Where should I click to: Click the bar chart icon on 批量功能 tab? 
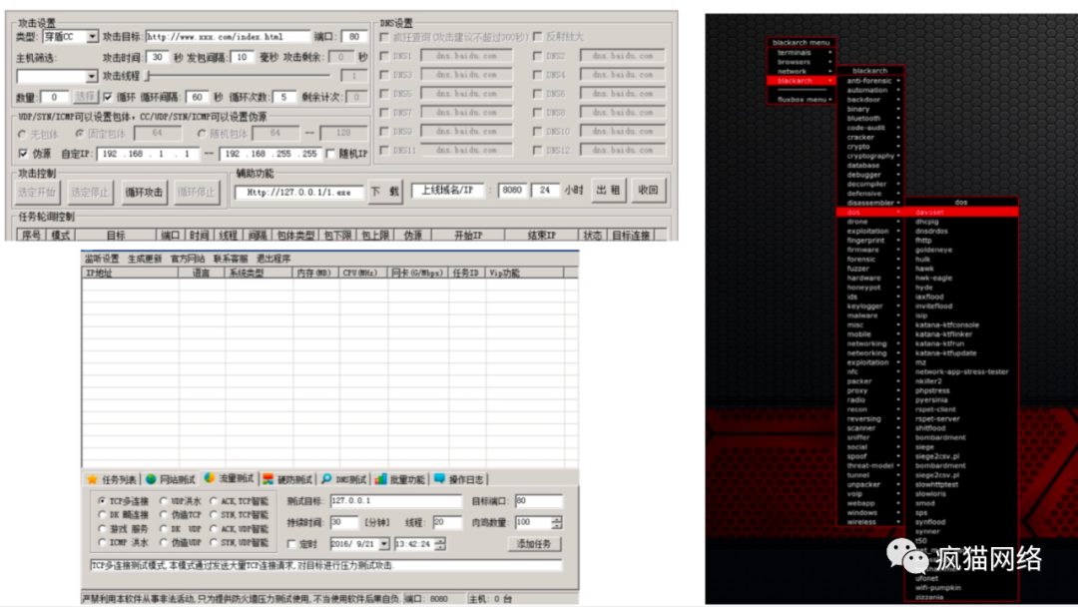[x=380, y=479]
